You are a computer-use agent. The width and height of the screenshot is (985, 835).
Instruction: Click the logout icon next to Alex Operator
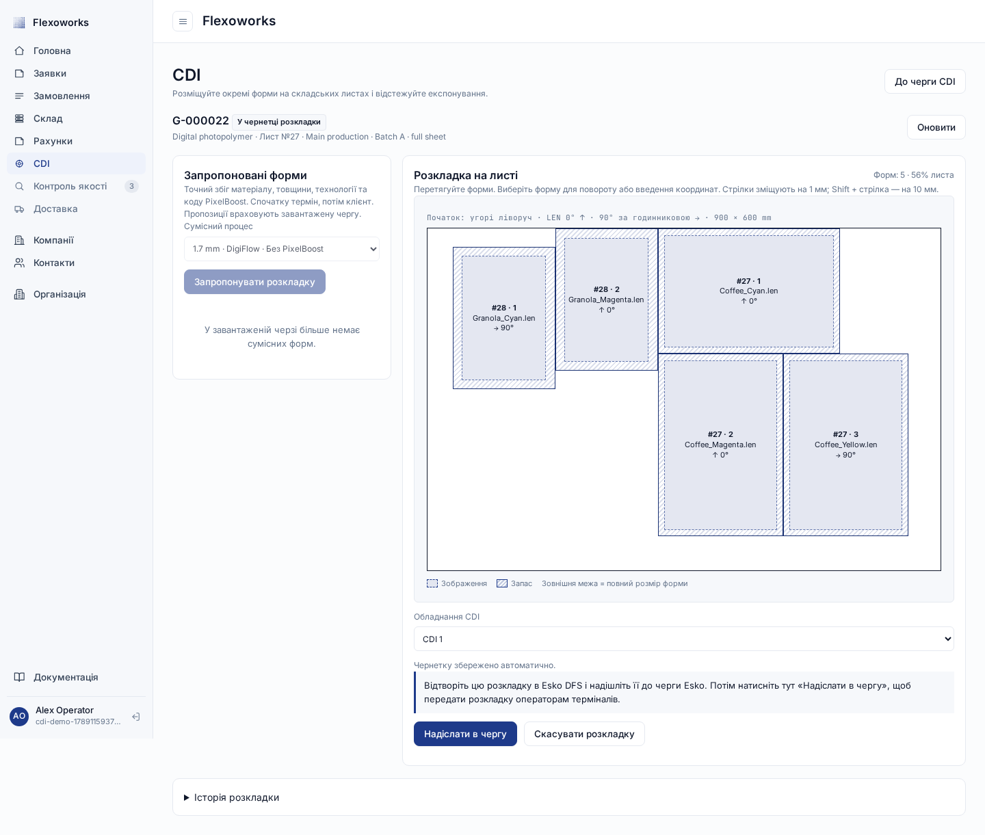[136, 717]
